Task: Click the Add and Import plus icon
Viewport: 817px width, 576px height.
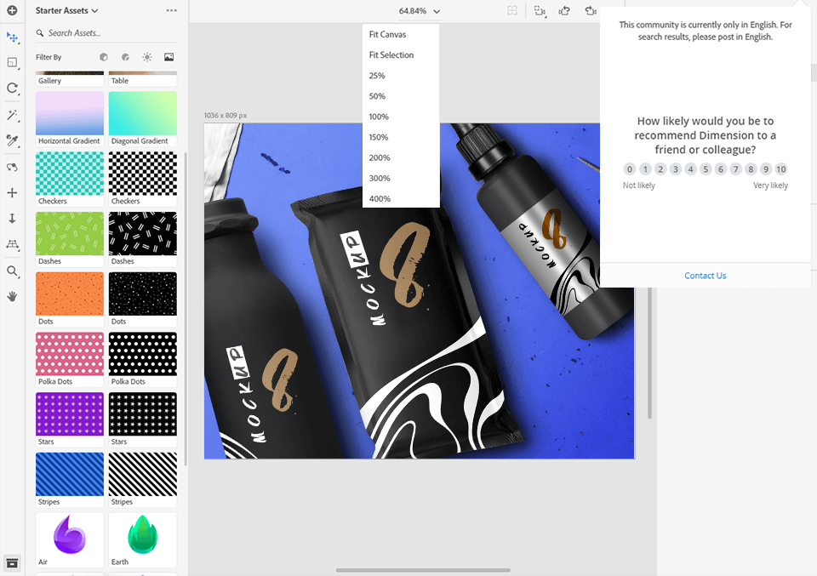Action: [12, 10]
